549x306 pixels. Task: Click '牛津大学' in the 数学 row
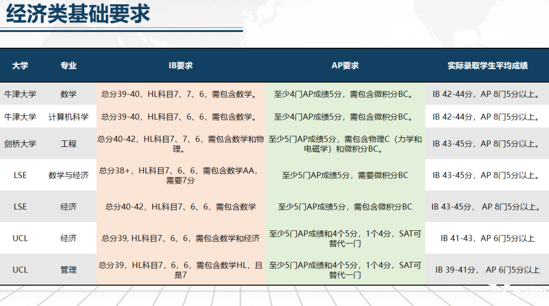[x=20, y=94]
